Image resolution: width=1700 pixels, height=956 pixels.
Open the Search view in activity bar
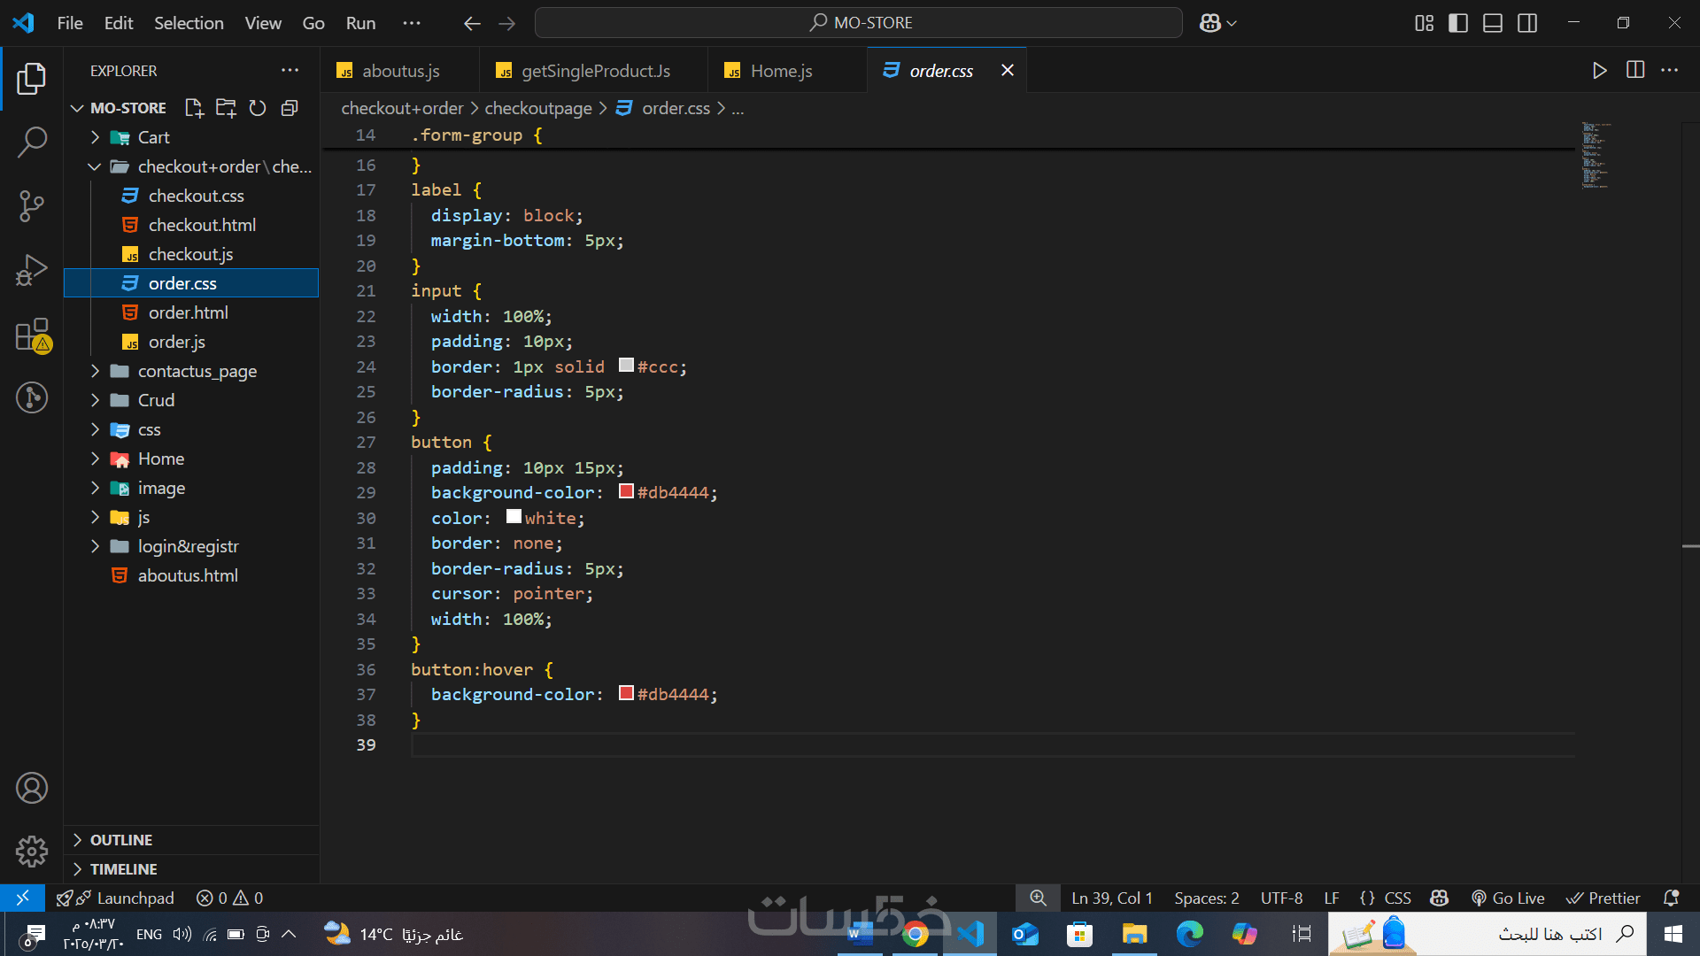tap(32, 142)
